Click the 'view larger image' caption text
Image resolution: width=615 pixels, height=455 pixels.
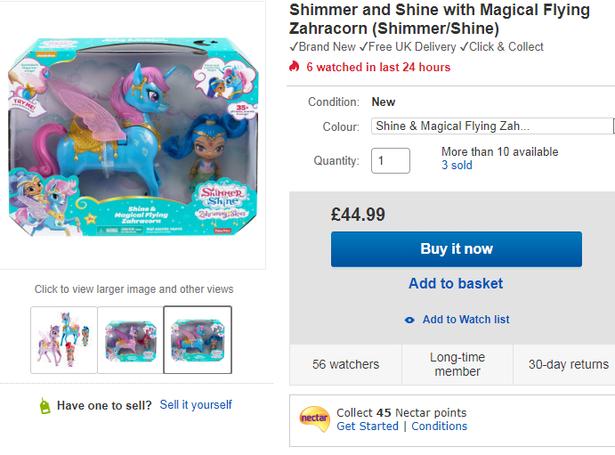(x=134, y=289)
